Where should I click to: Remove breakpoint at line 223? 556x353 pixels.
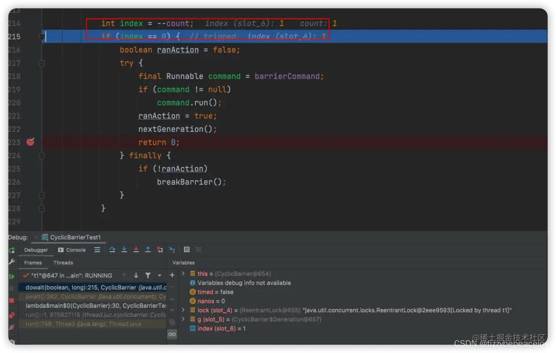30,142
